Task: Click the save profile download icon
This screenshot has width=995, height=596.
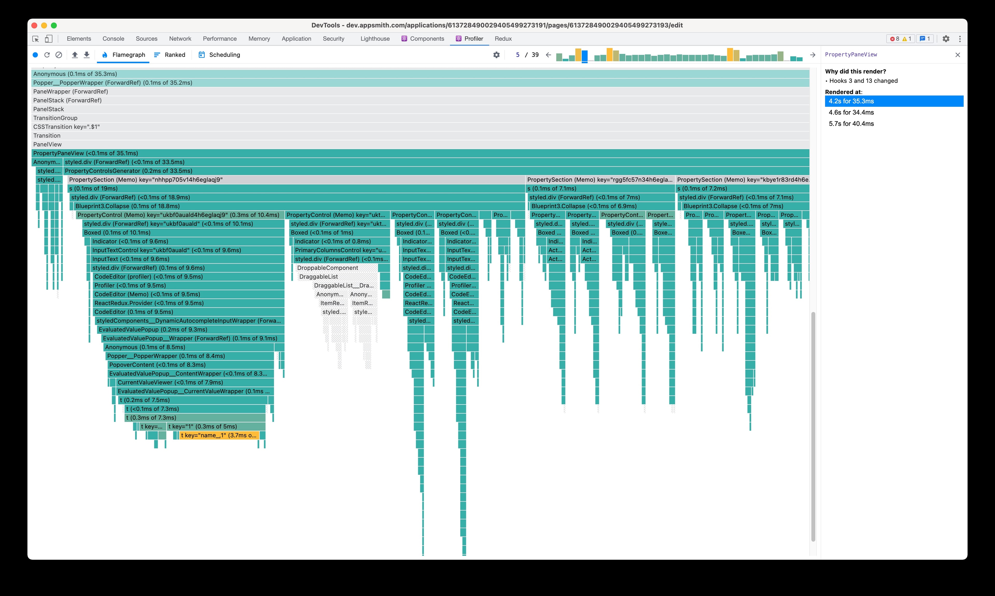Action: pos(87,55)
